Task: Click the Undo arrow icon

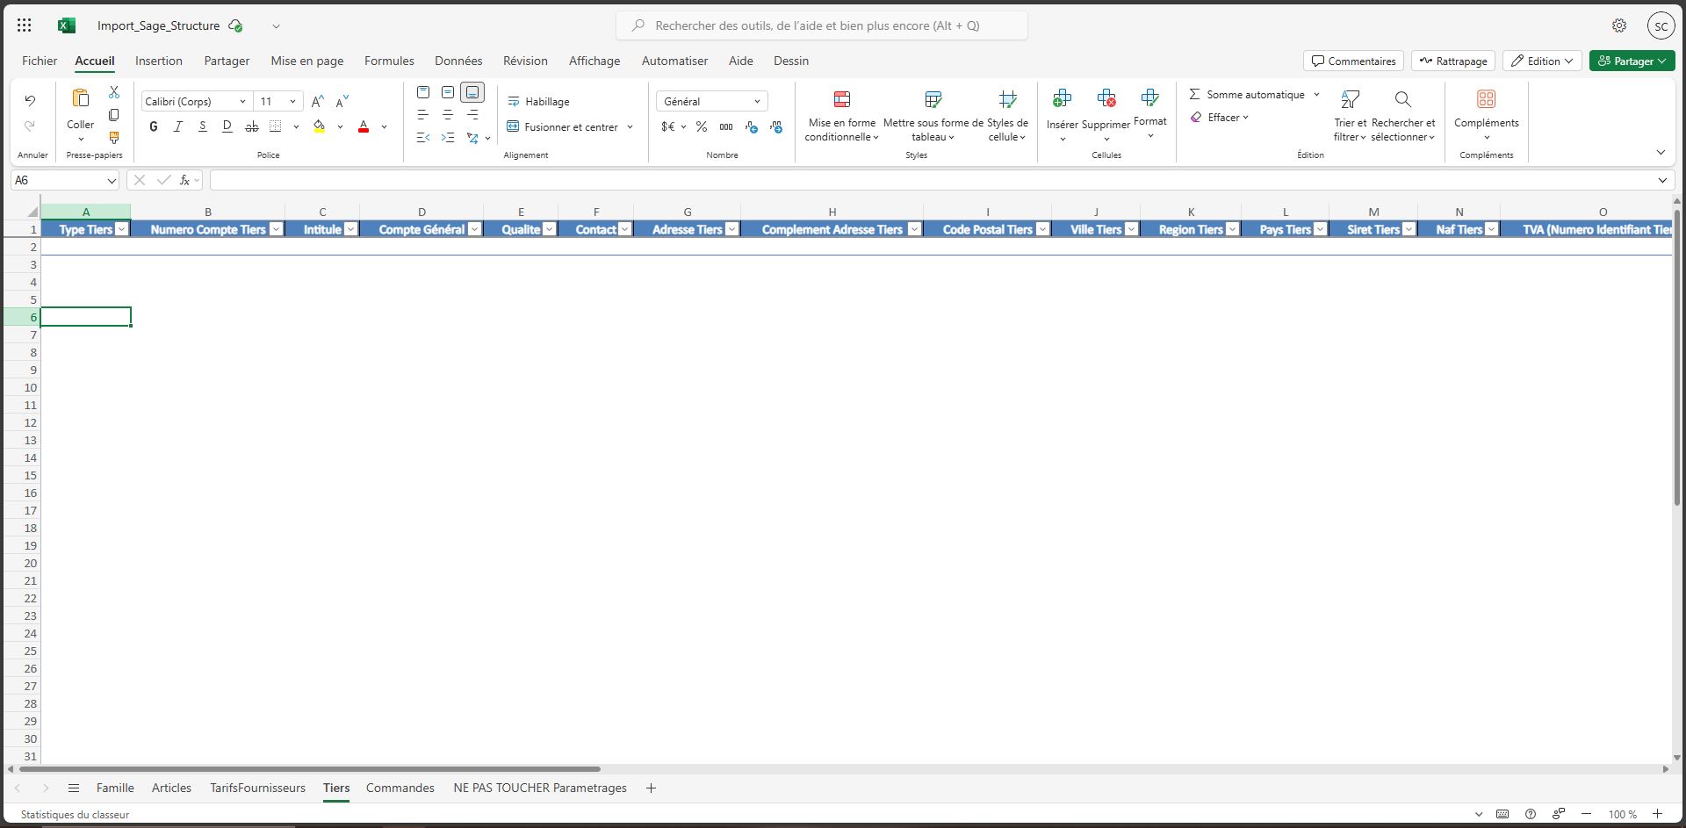Action: coord(30,101)
